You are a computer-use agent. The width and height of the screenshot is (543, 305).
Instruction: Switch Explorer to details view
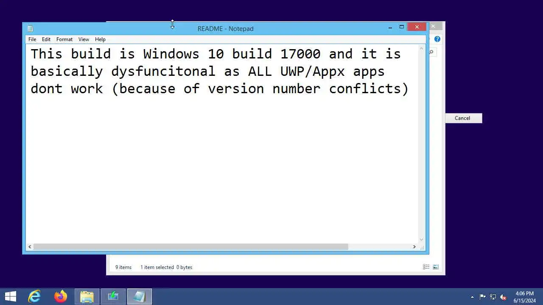[x=426, y=267]
